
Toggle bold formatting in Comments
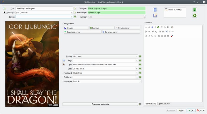(x=146, y=36)
